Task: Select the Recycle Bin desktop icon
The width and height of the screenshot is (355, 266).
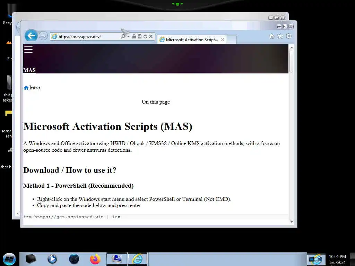Action: point(7,15)
